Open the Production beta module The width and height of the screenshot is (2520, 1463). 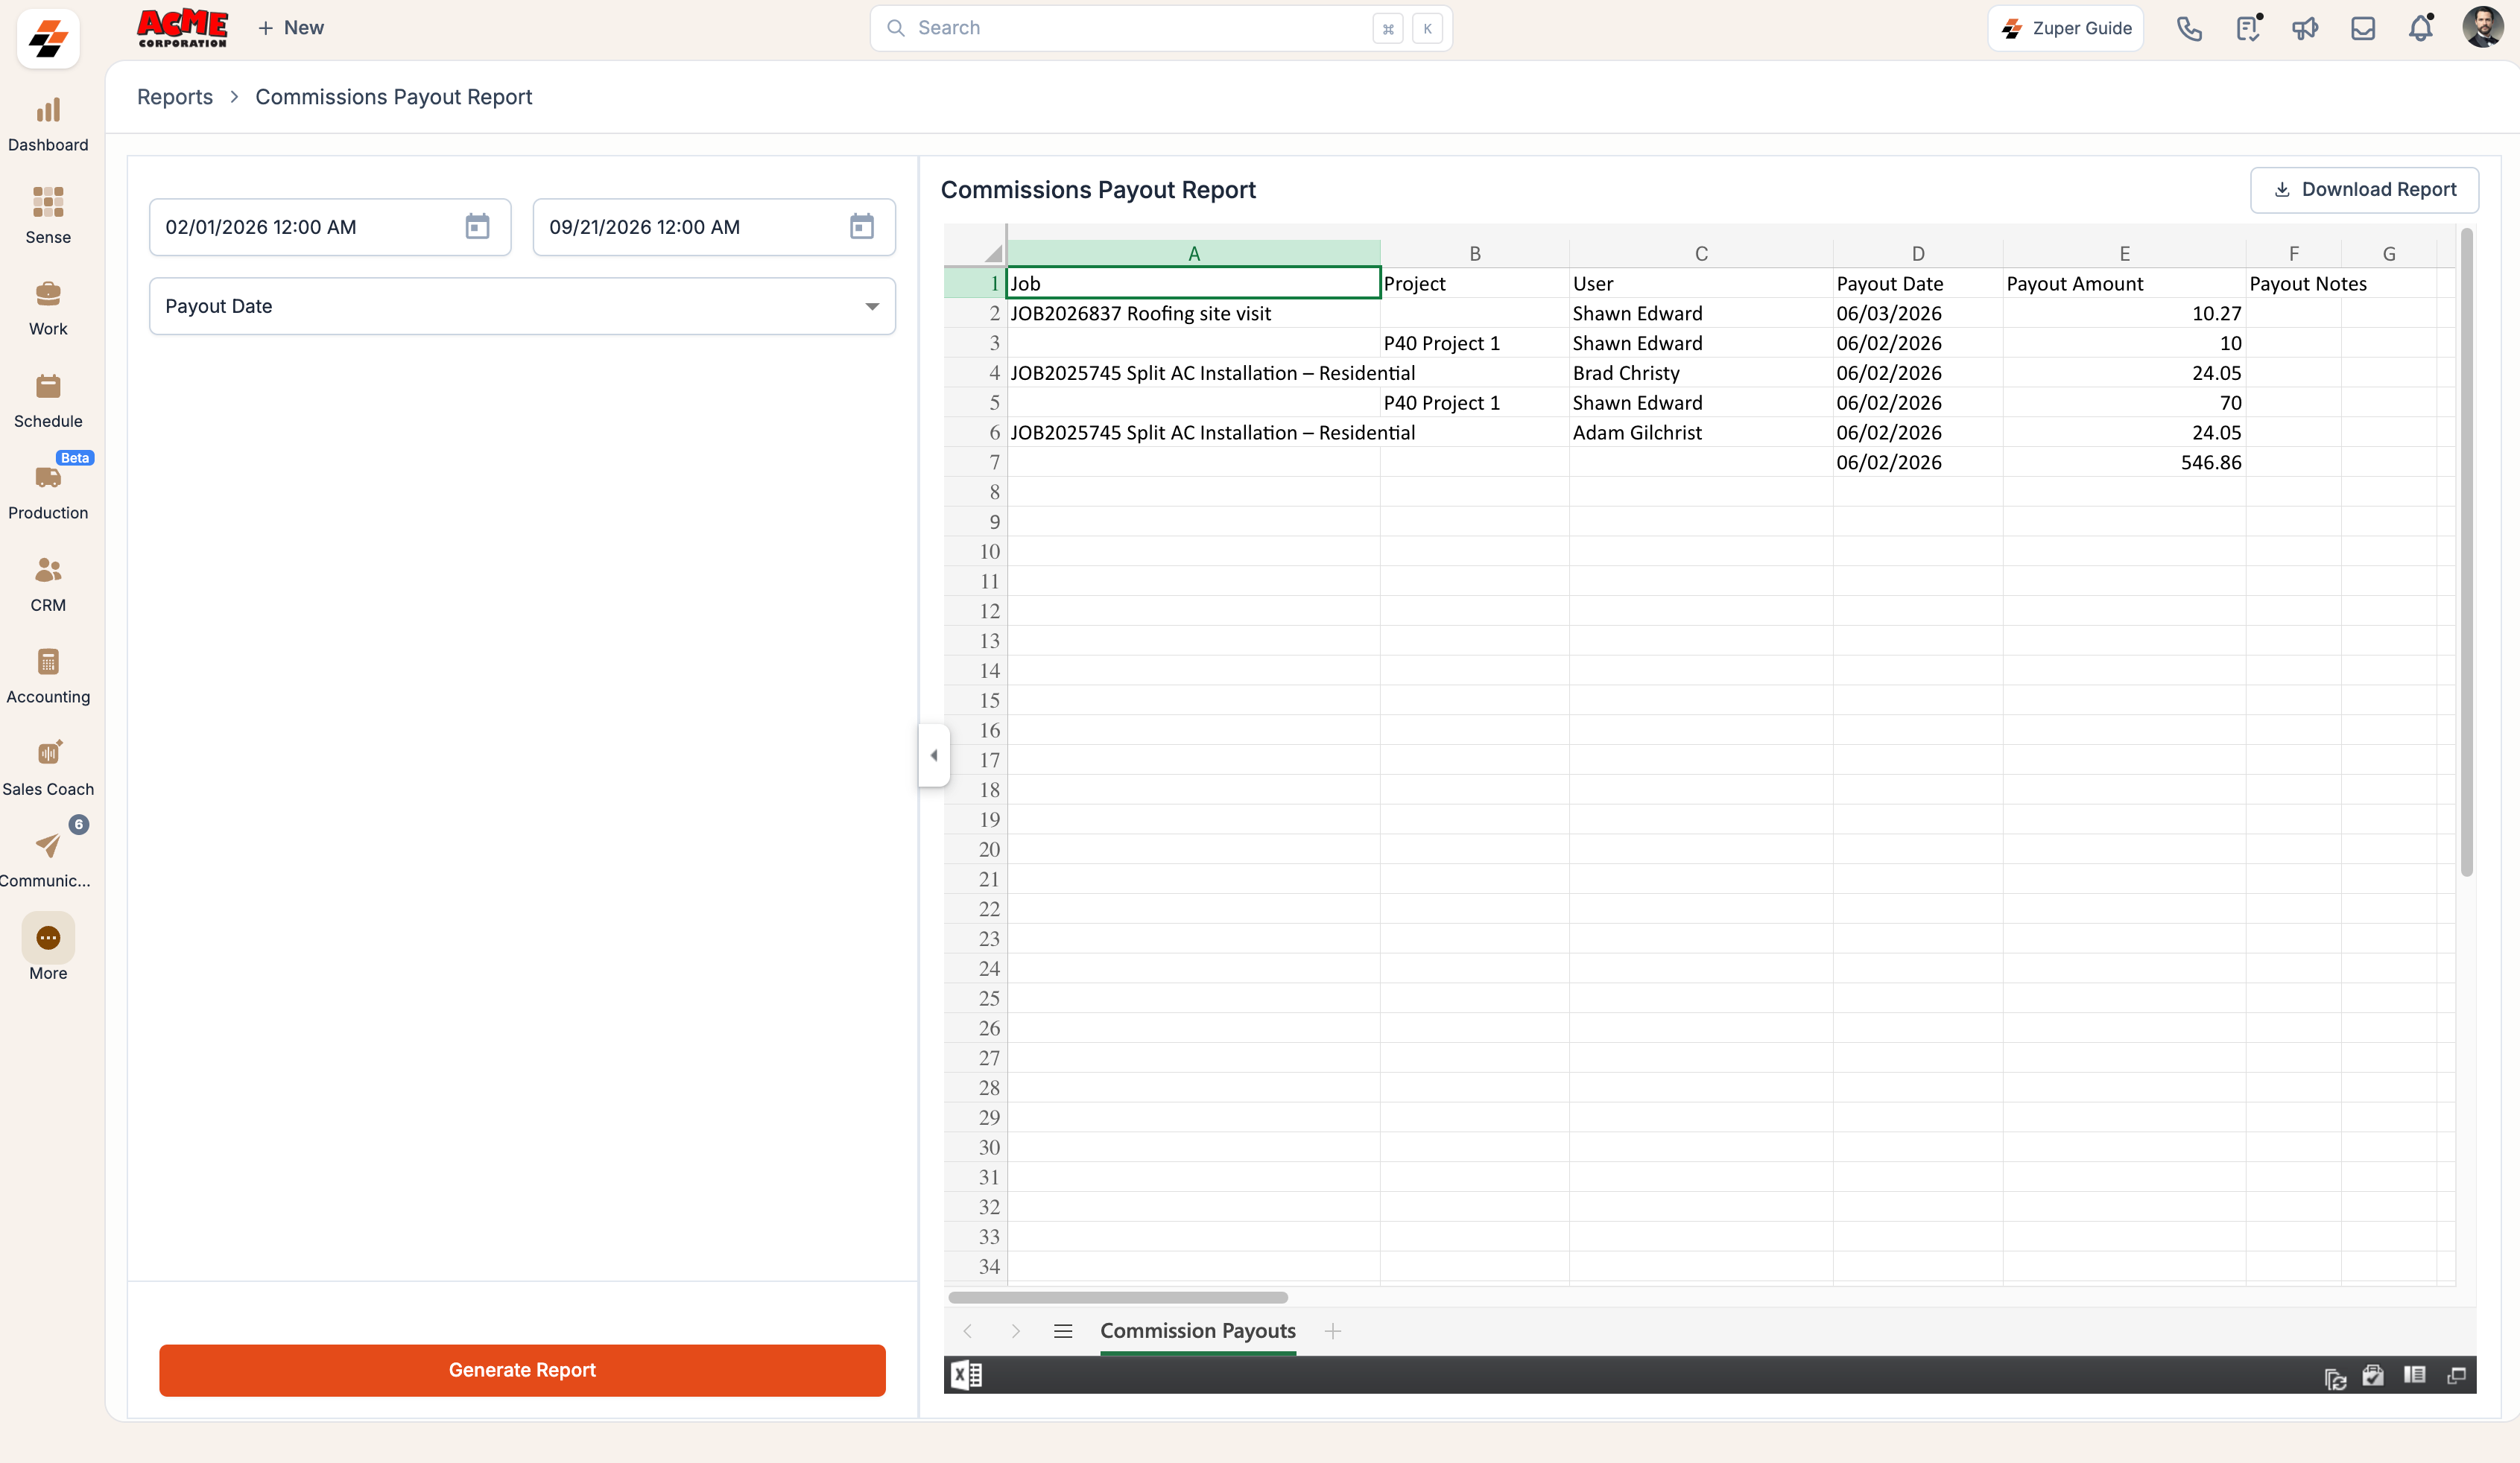[x=48, y=492]
